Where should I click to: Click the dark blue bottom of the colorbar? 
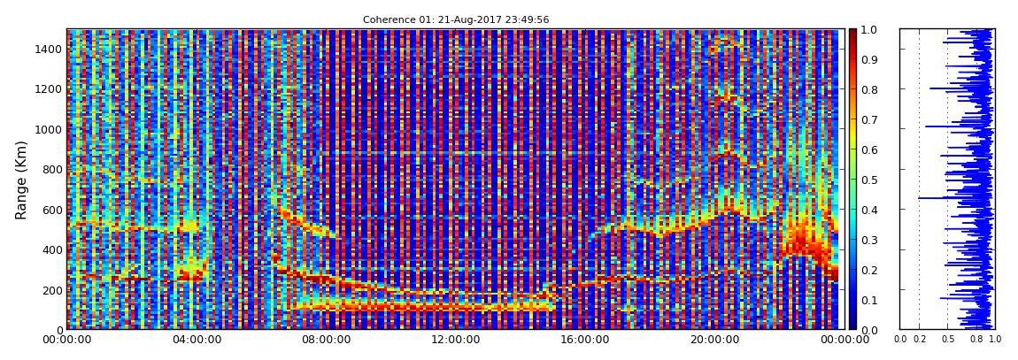[x=852, y=322]
